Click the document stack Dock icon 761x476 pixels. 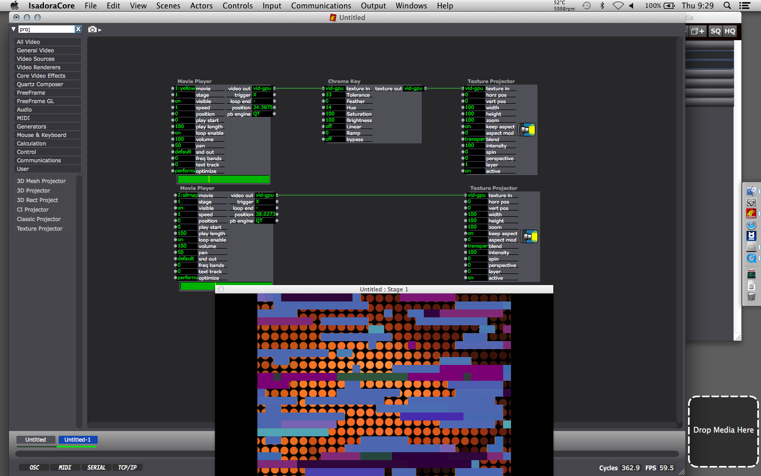[x=751, y=286]
